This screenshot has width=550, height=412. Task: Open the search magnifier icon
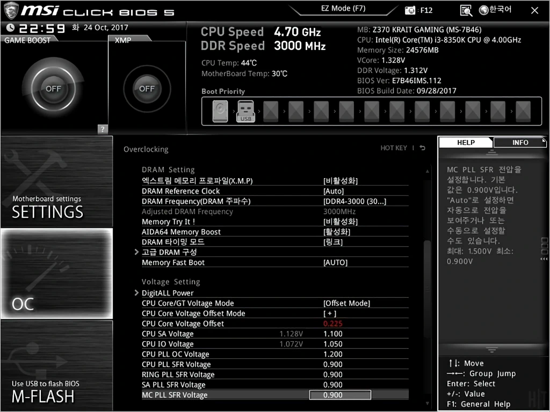coord(466,11)
